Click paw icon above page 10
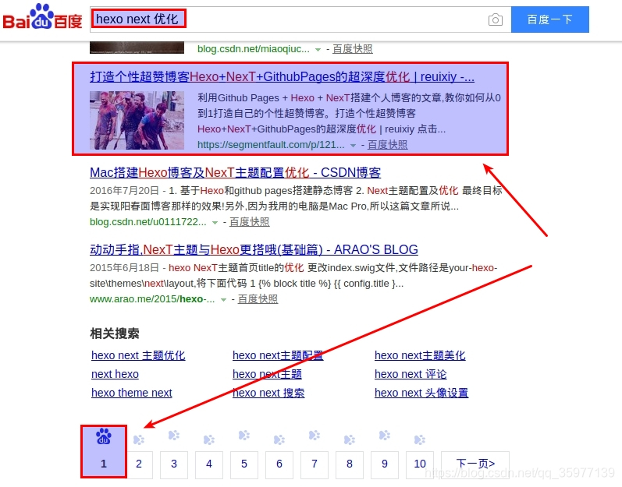 tap(420, 439)
